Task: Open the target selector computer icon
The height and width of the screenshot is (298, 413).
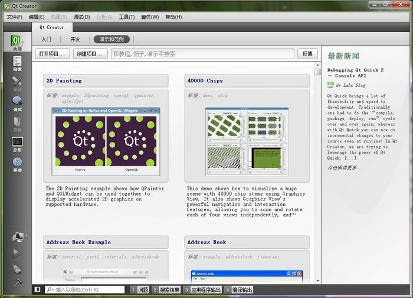Action: point(17,237)
